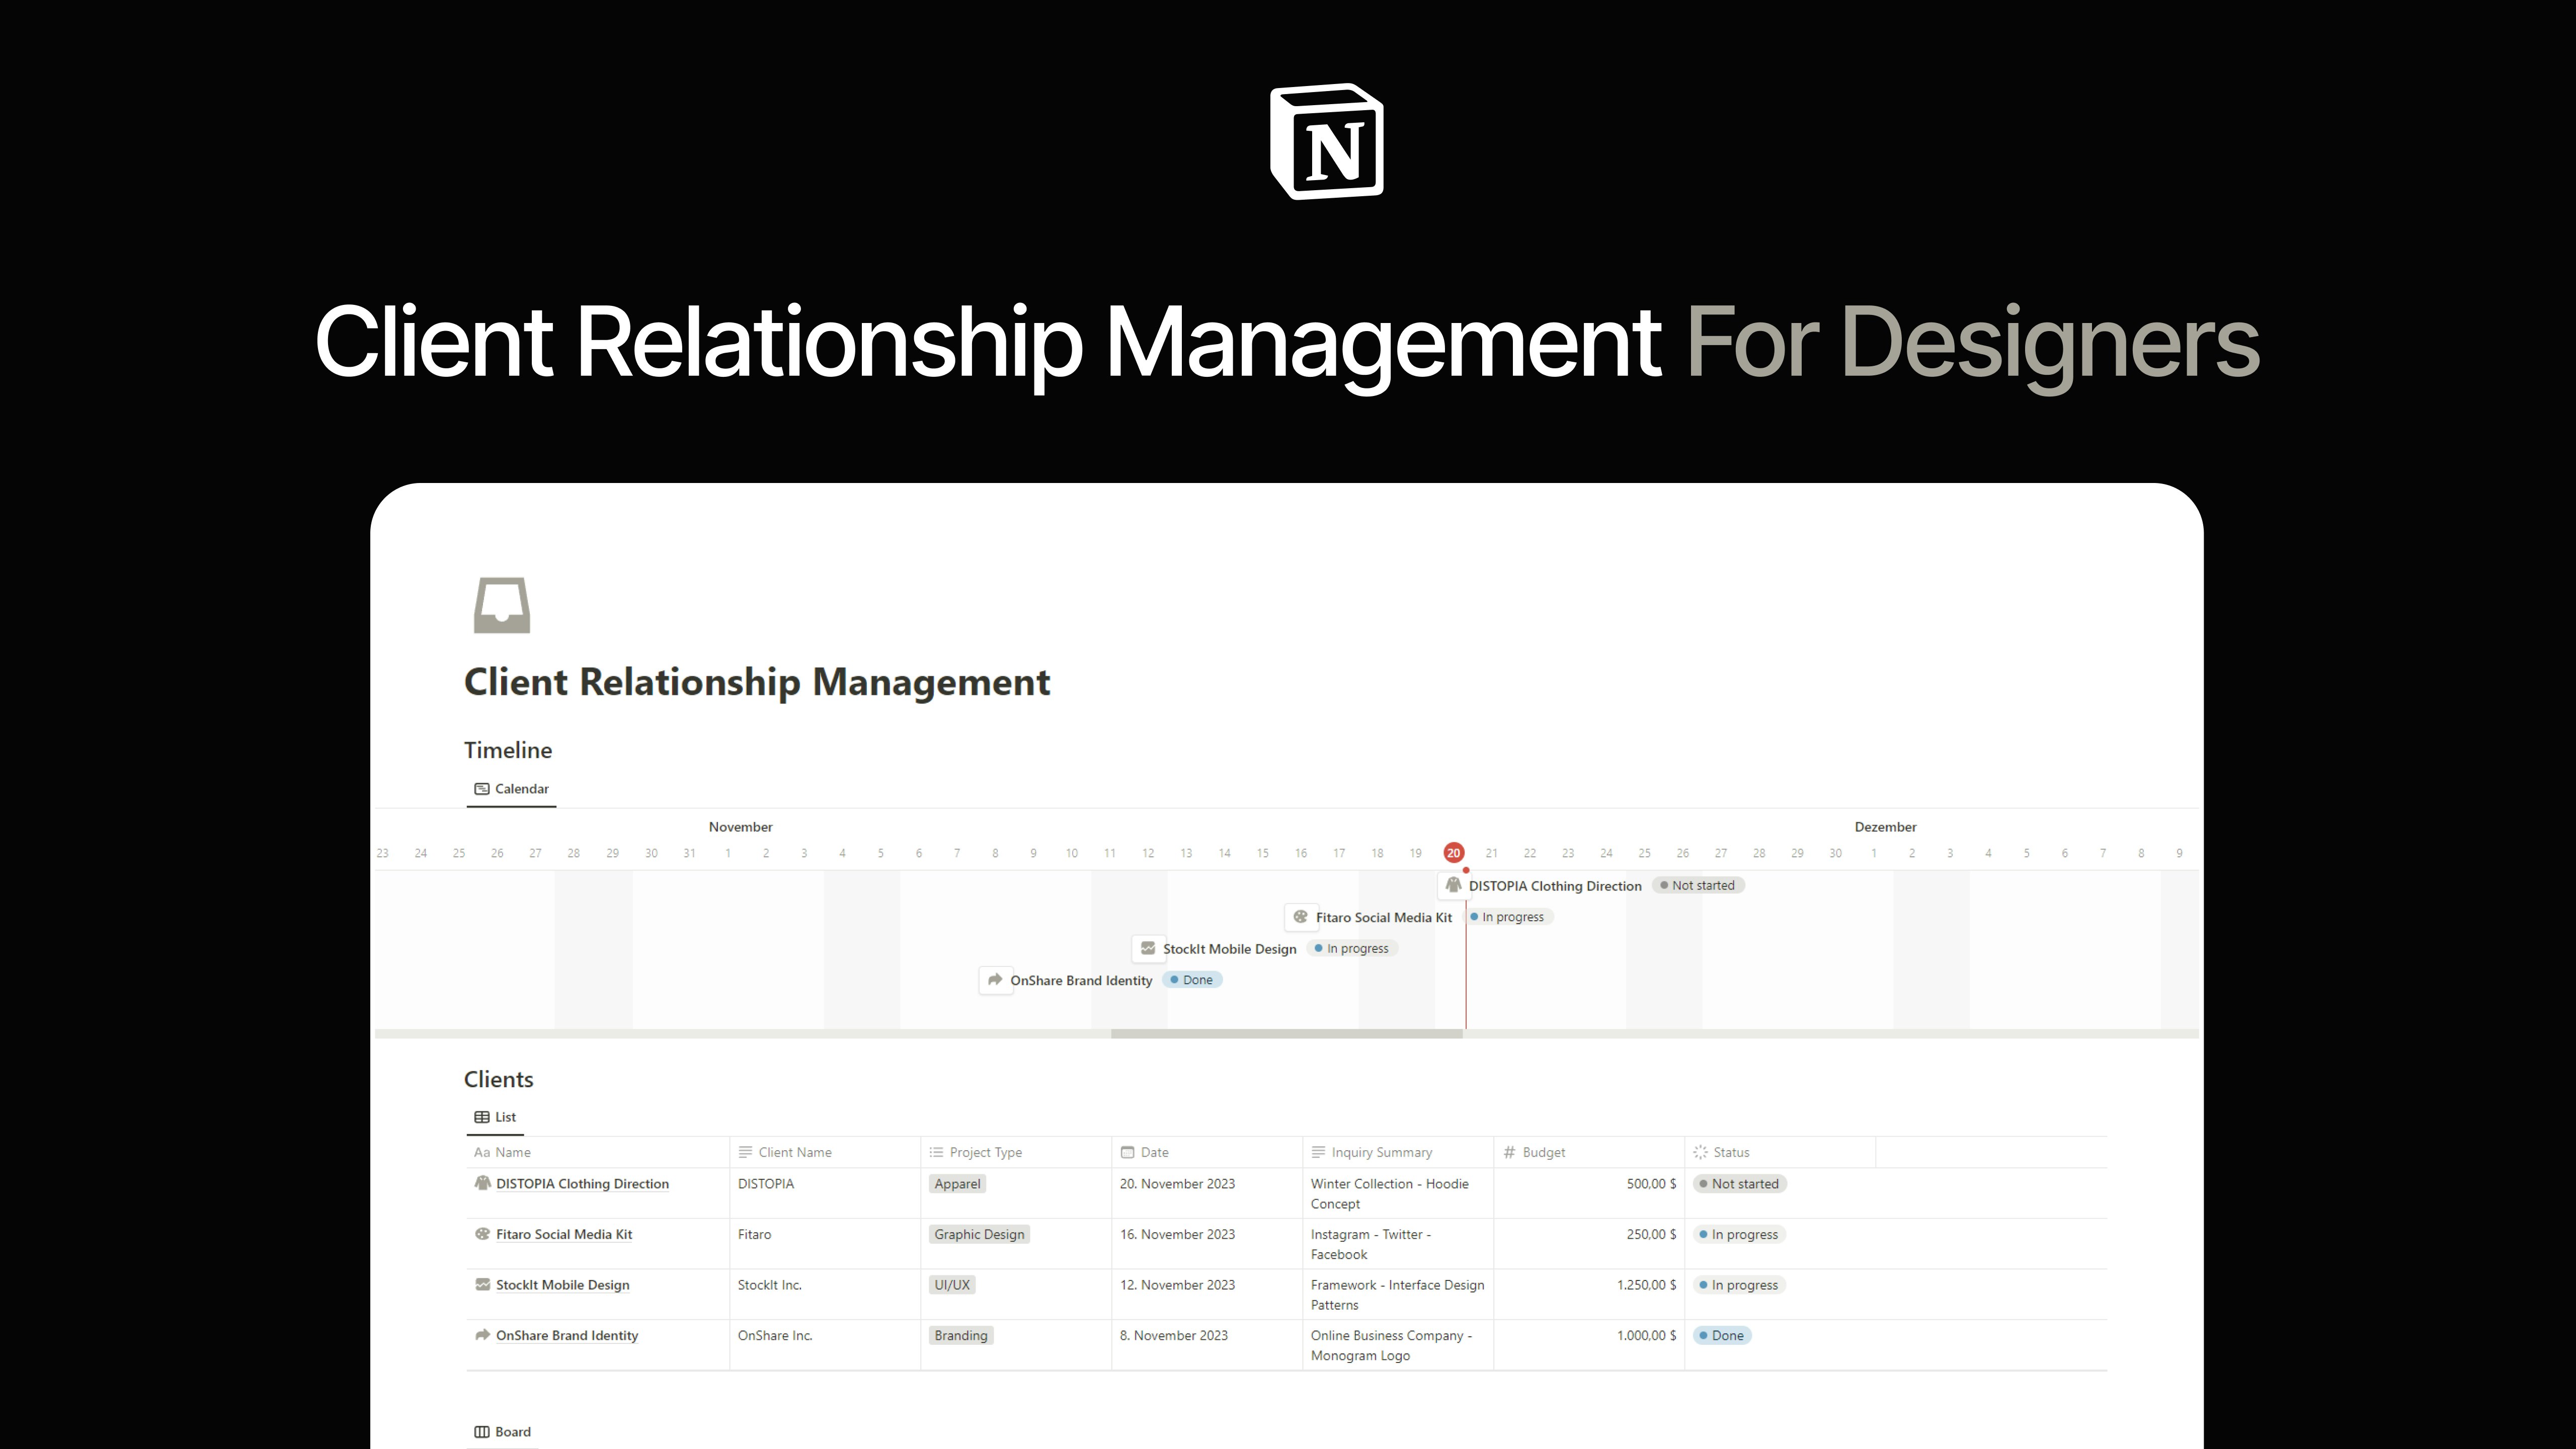Open Fitaro Social Media Kit page in table
2576x1449 pixels.
pos(564,1234)
